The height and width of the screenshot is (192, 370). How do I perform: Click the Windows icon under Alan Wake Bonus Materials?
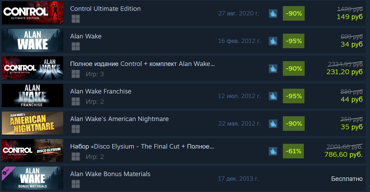[76, 184]
